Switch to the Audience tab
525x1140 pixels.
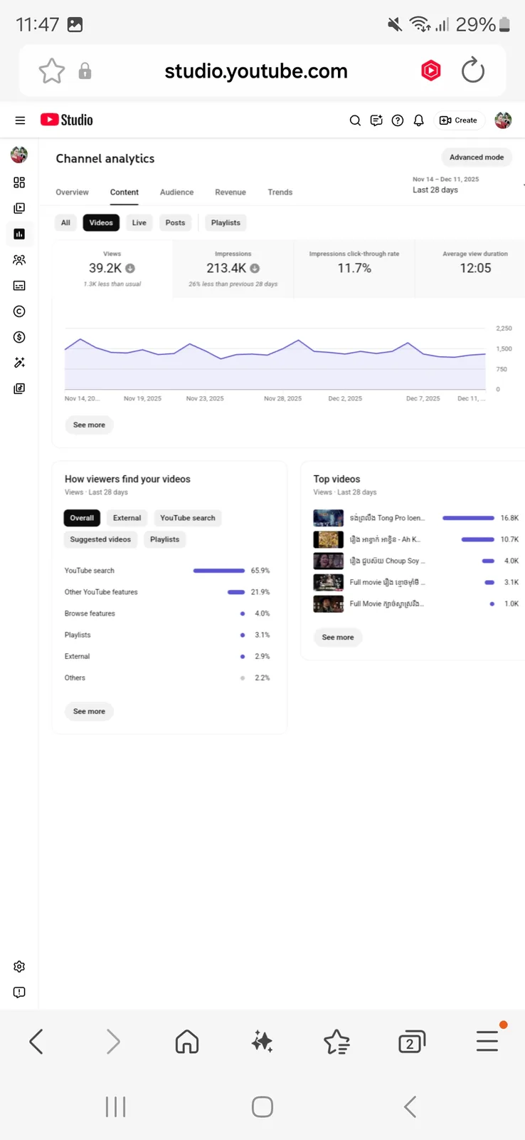[176, 192]
